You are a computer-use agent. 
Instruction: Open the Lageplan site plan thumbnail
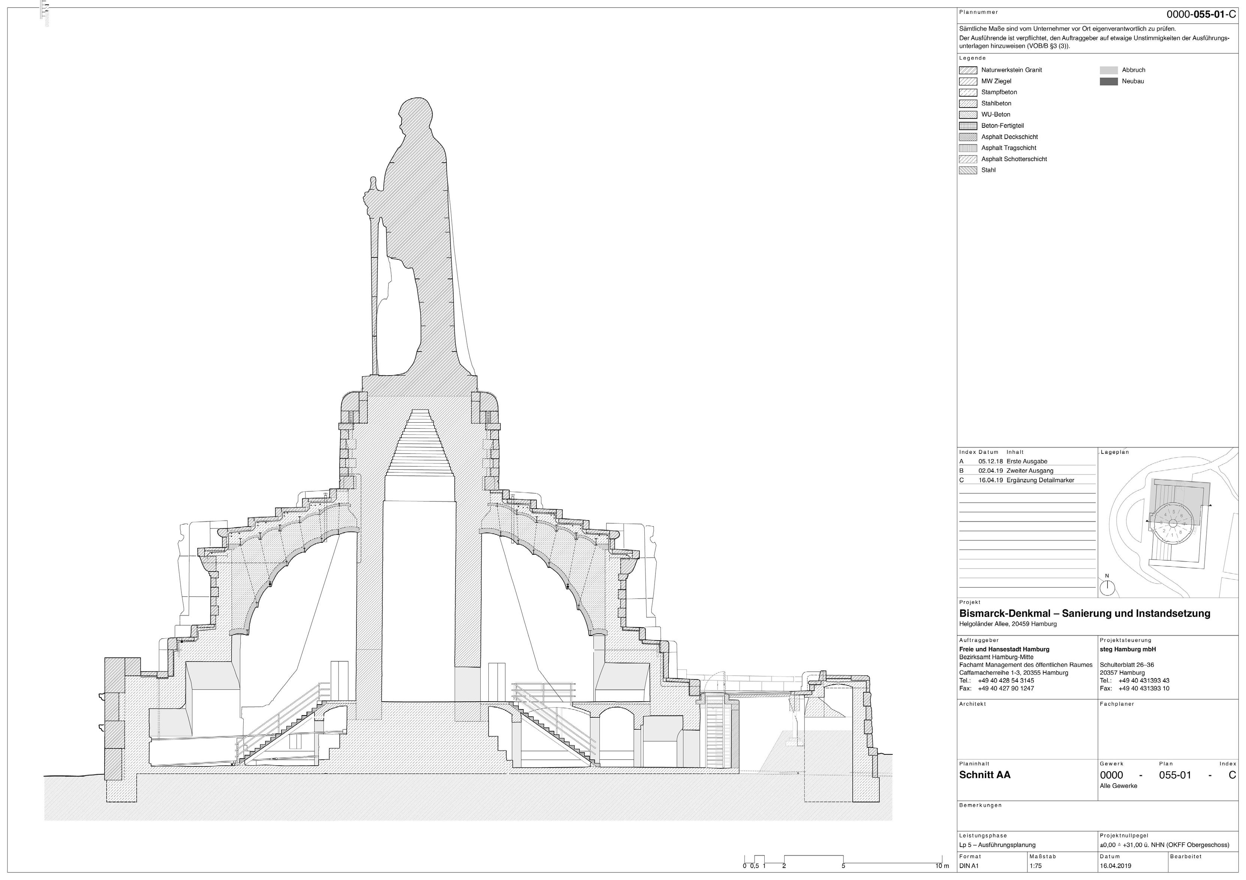click(1170, 524)
